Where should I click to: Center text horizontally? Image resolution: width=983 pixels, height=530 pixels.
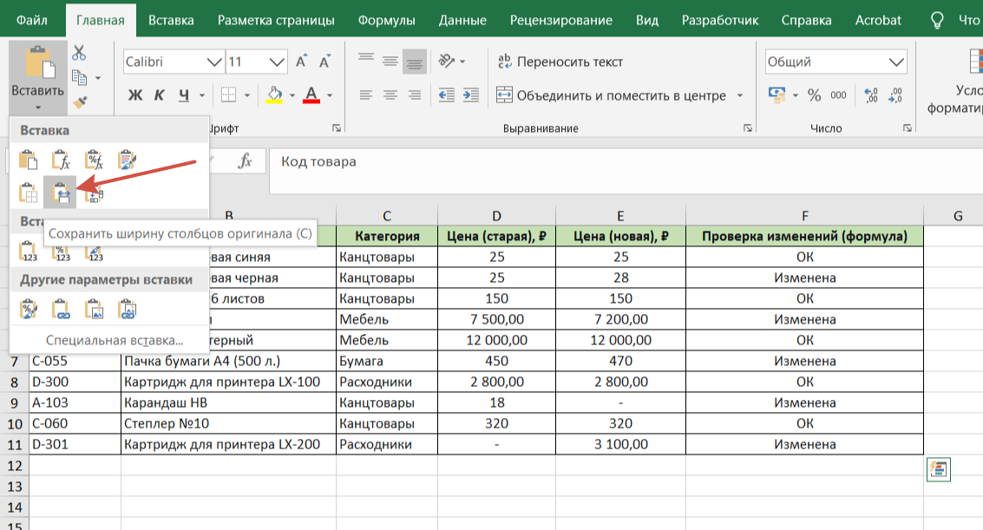390,95
